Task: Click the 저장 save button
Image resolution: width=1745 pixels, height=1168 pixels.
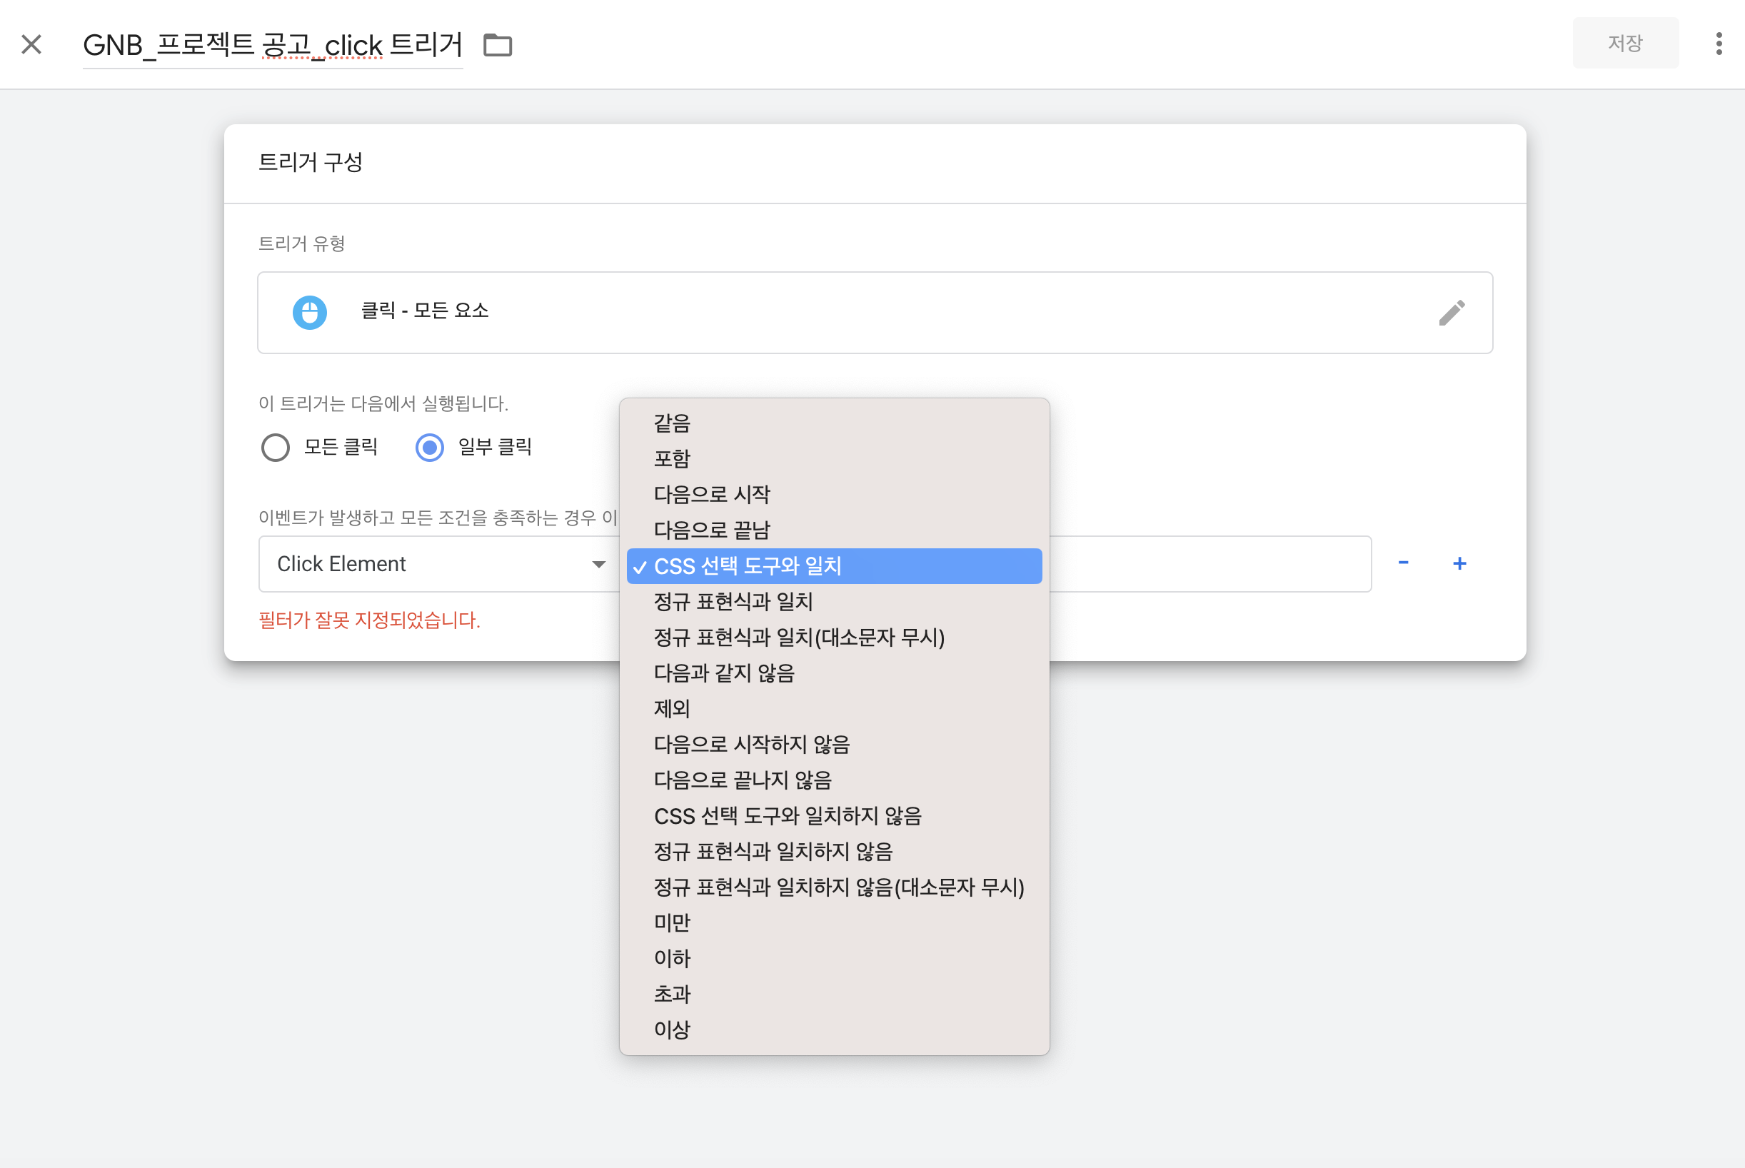Action: click(1624, 44)
